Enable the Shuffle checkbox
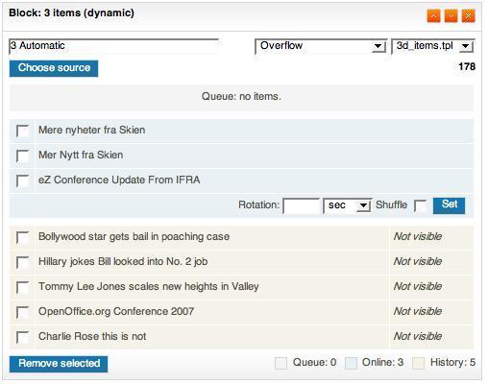Screen dimensions: 488x384 pos(420,205)
